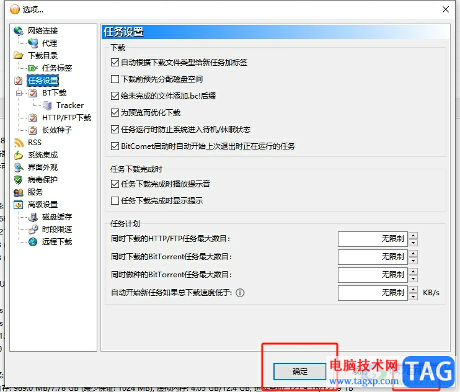Open 高级设置 settings page

[43, 205]
